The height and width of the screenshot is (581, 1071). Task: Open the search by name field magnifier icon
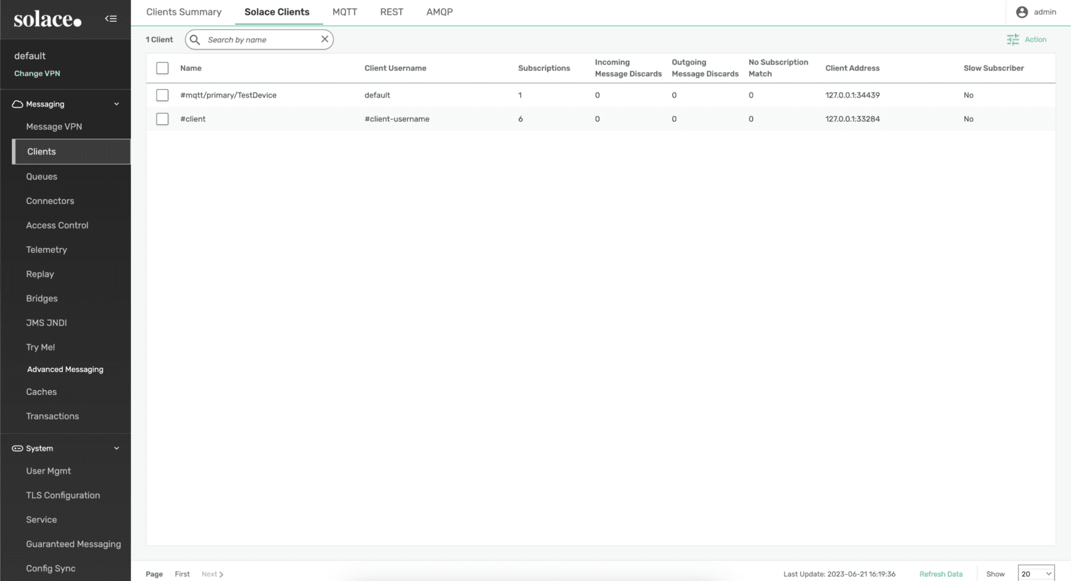tap(194, 40)
